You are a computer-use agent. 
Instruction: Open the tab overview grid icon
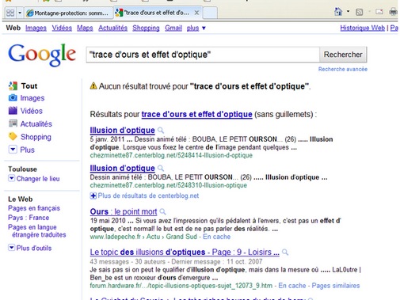tap(10, 13)
